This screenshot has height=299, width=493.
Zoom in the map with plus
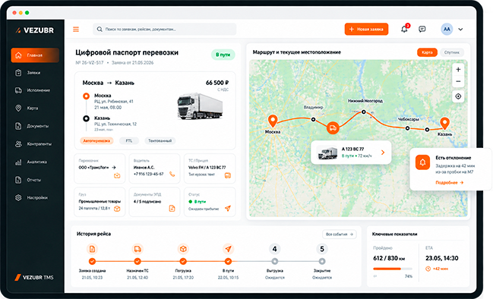click(458, 69)
